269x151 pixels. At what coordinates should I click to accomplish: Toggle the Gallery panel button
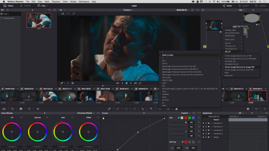[x=9, y=6]
